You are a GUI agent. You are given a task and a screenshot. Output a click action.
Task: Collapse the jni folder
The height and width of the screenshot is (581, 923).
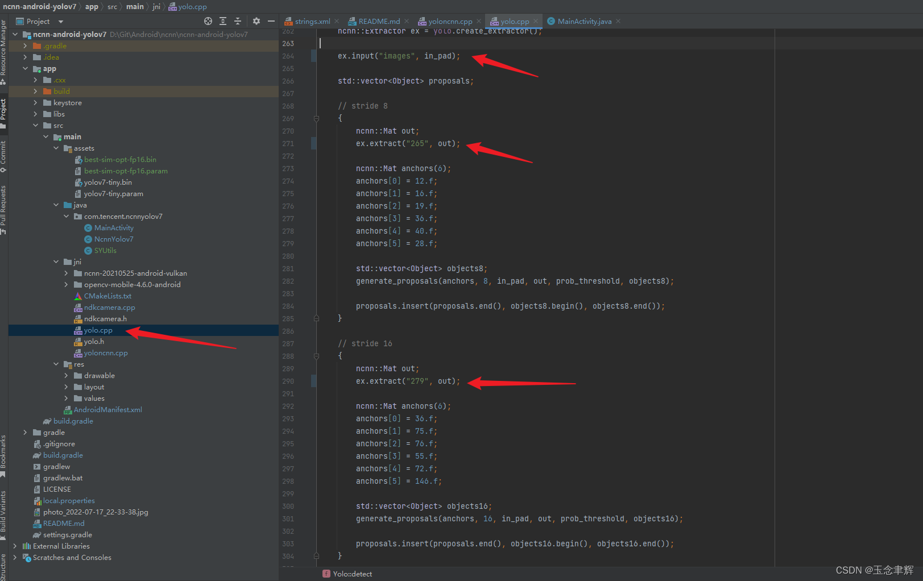pyautogui.click(x=56, y=262)
